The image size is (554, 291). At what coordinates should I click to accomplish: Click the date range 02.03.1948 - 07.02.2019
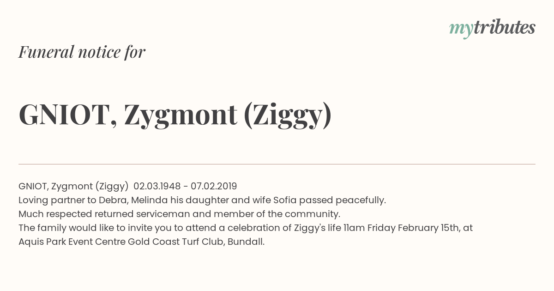[185, 186]
